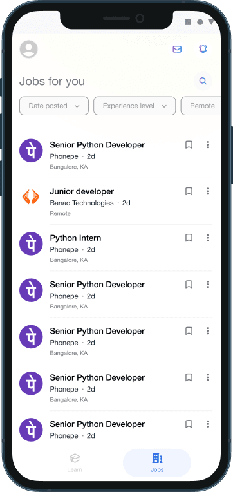
Task: Select the Jobs tab in bottom bar
Action: pos(157,463)
